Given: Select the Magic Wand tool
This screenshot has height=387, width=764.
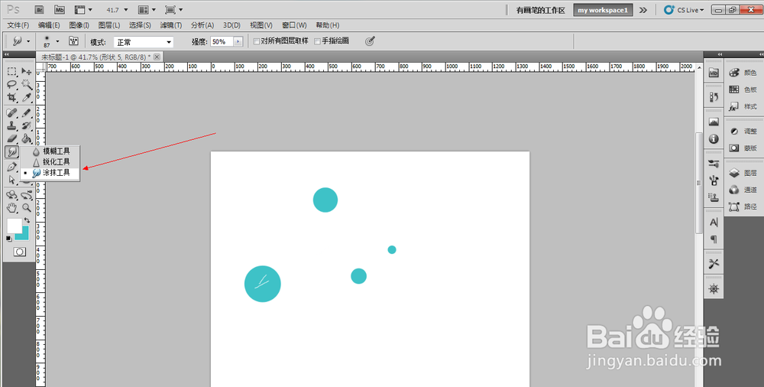Looking at the screenshot, I should (26, 84).
